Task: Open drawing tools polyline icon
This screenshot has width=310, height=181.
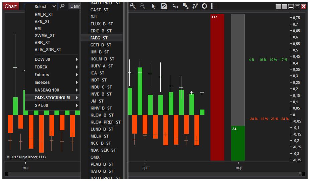Action: [195, 6]
